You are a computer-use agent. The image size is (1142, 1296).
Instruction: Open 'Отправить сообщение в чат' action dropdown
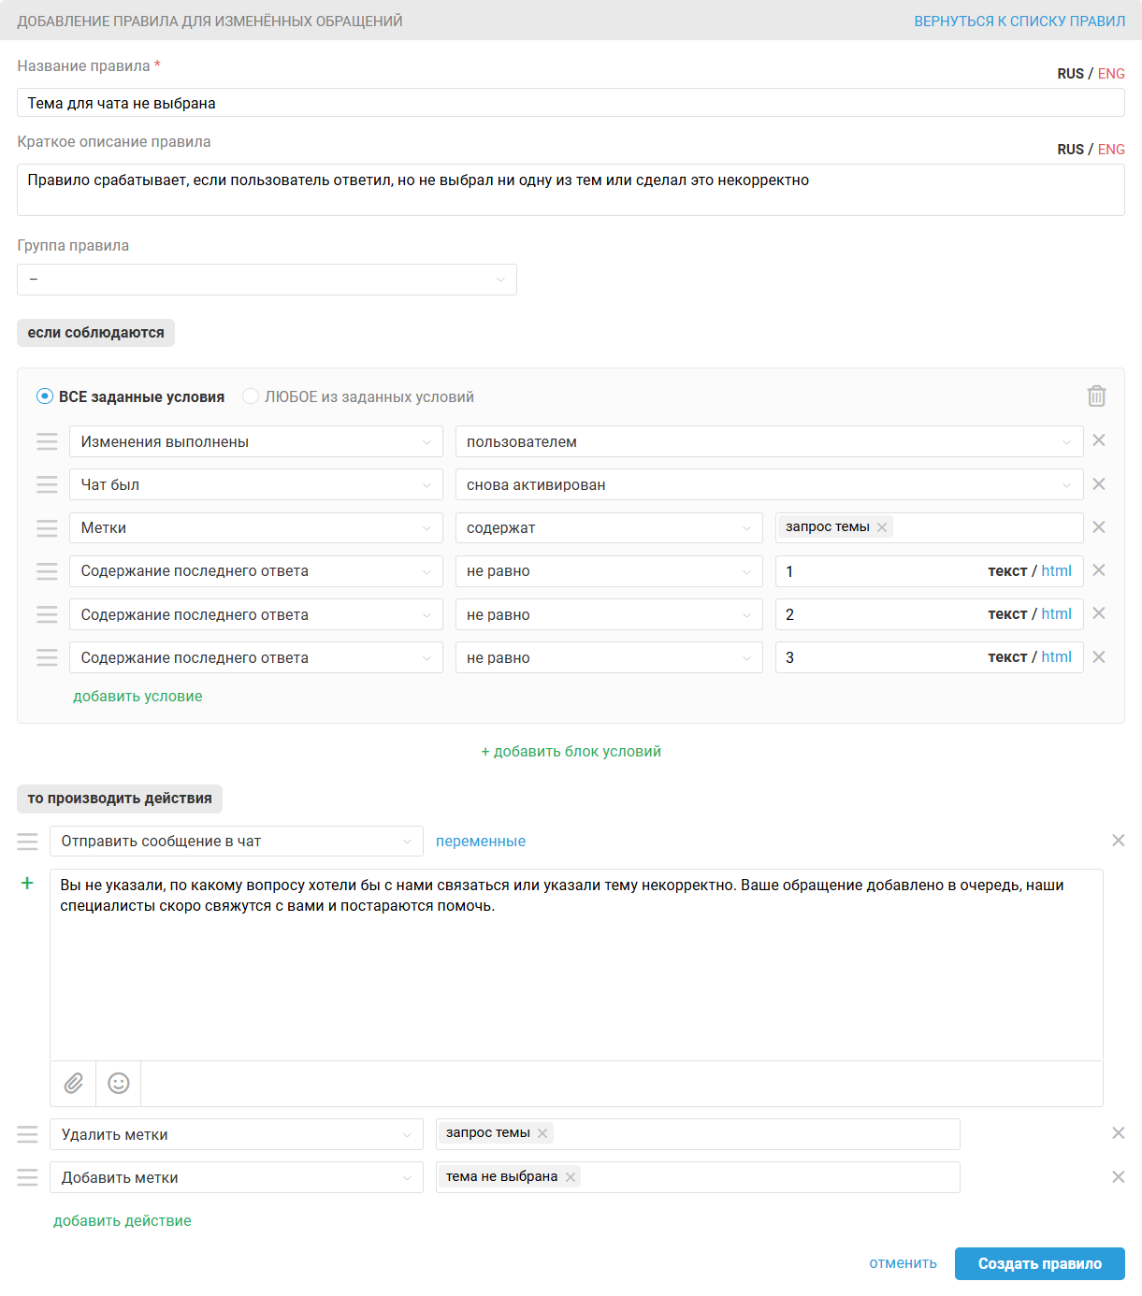(236, 842)
